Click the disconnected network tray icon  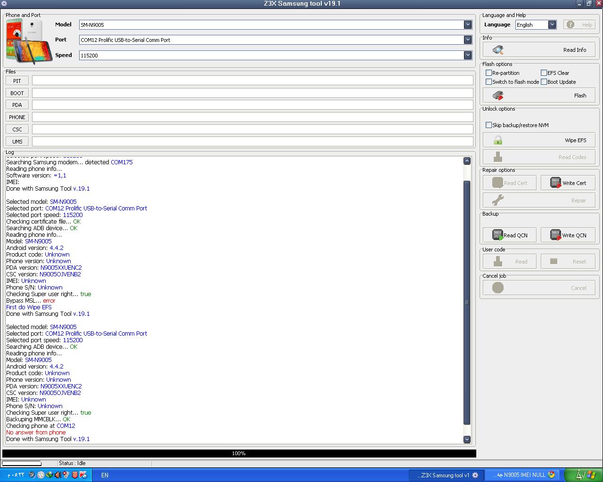(66, 474)
